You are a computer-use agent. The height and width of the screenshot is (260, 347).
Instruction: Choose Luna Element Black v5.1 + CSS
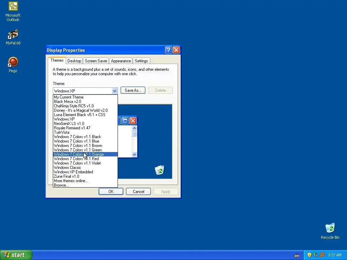85,115
